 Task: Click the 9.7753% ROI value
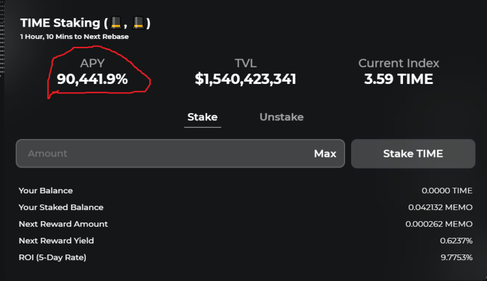point(457,258)
